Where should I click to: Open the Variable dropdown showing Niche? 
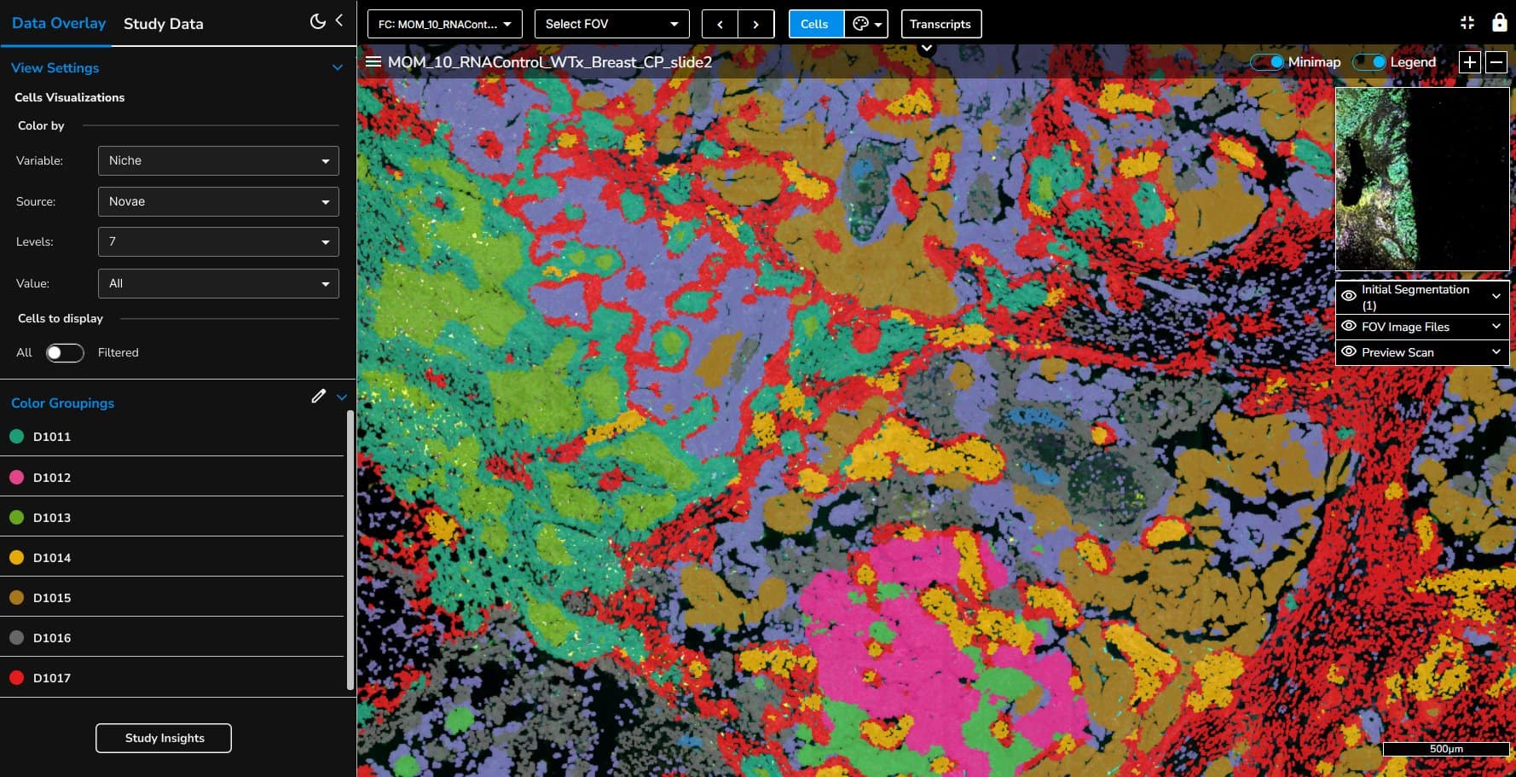218,160
